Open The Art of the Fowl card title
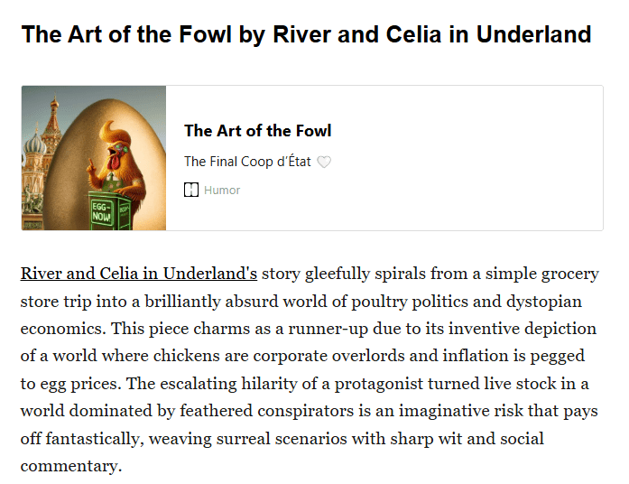This screenshot has height=484, width=629. pos(257,131)
